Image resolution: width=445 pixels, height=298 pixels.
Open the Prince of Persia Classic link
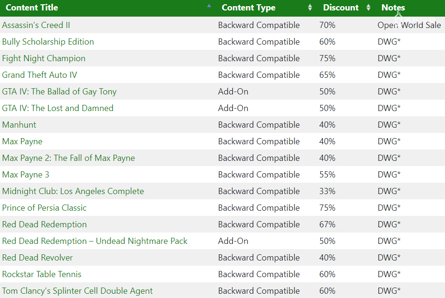click(x=44, y=208)
